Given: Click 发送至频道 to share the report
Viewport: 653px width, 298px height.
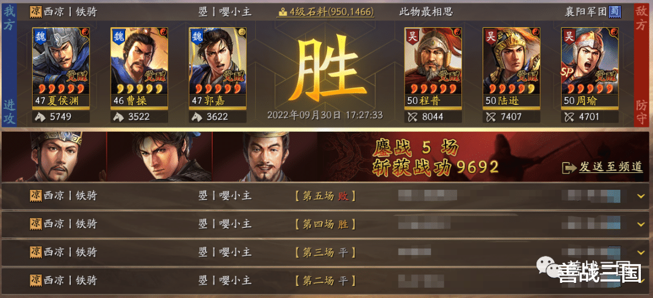Looking at the screenshot, I should pos(610,167).
